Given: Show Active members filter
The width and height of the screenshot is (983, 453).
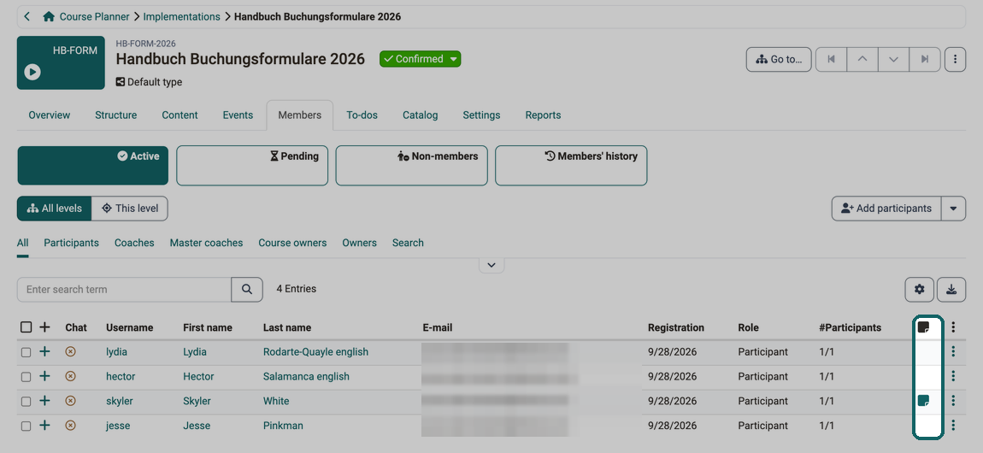Looking at the screenshot, I should pyautogui.click(x=93, y=166).
